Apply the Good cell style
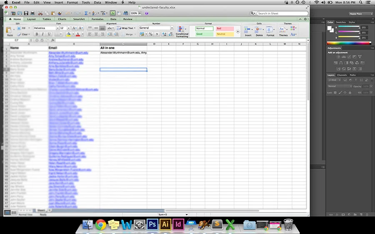The width and height of the screenshot is (375, 234). point(204,34)
